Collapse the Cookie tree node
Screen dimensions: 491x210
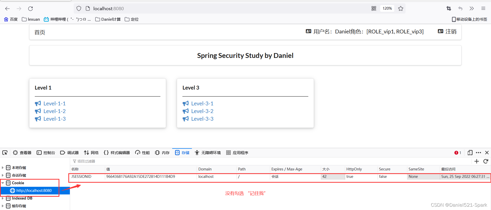3,183
